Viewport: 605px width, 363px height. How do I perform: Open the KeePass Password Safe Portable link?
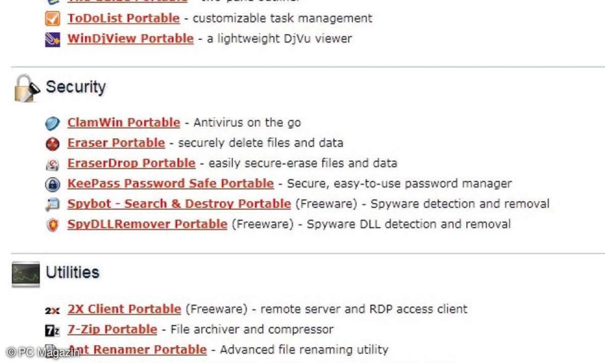[x=170, y=184]
